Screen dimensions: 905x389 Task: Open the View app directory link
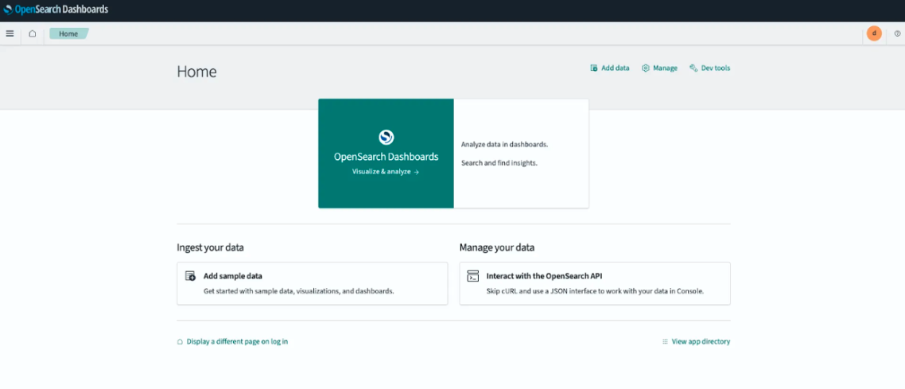coord(701,342)
